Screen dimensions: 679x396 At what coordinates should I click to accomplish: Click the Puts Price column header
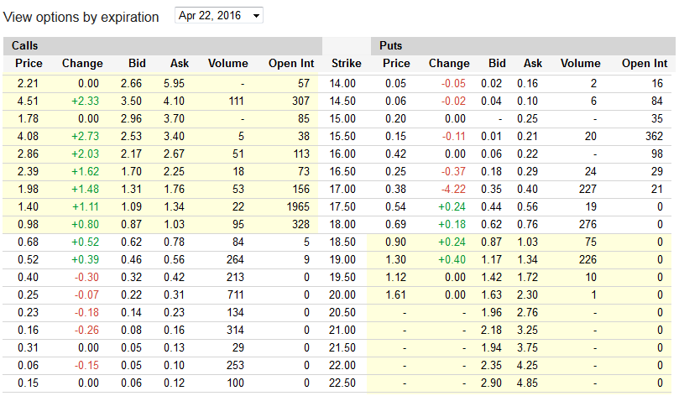[x=396, y=64]
